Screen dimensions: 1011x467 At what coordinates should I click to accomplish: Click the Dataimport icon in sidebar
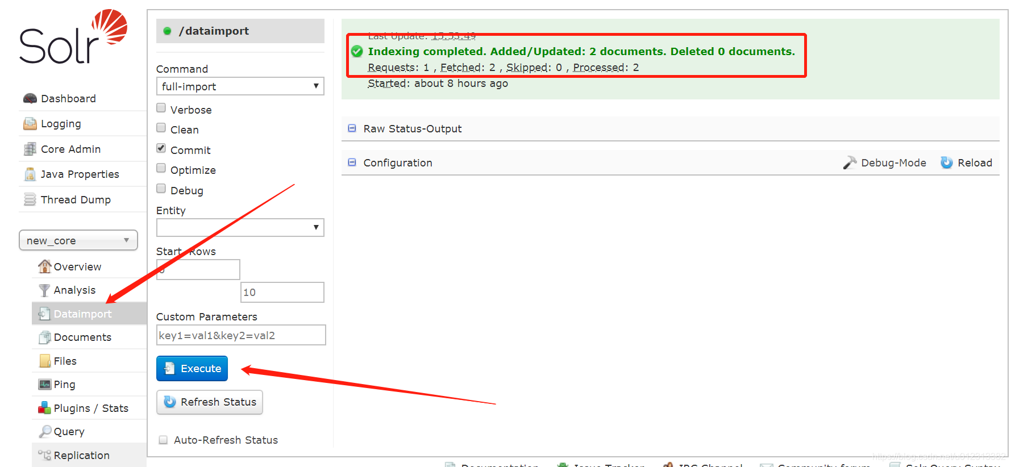[44, 314]
